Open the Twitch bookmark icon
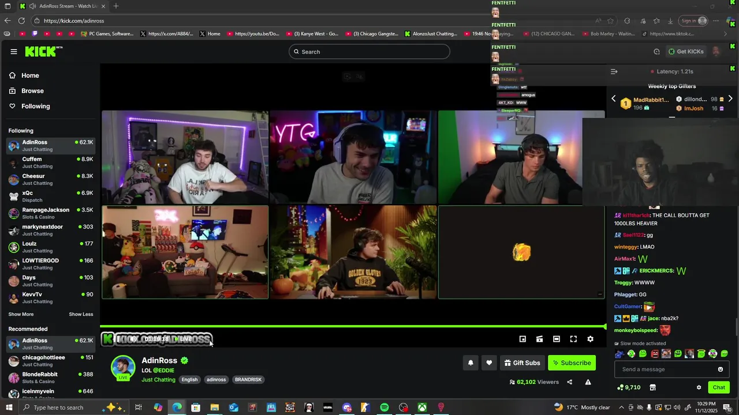This screenshot has height=415, width=739. pyautogui.click(x=35, y=34)
